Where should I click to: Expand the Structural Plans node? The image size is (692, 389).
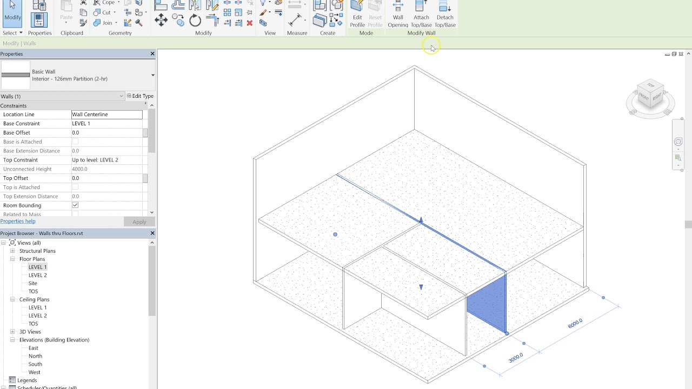12,251
